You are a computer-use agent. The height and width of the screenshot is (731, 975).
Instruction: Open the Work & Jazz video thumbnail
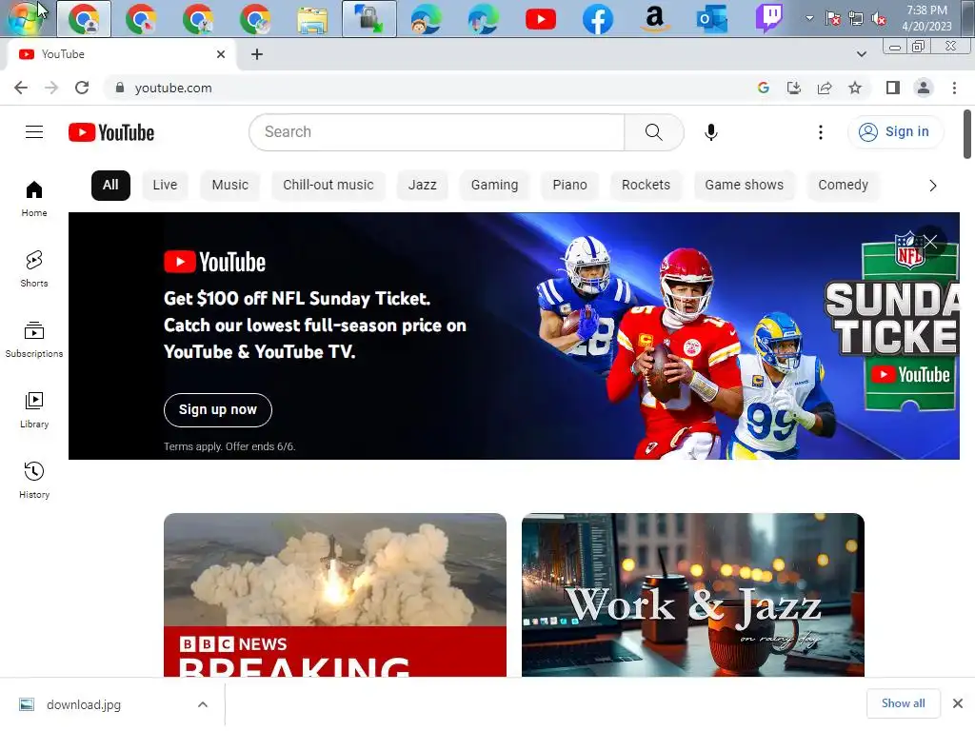pos(693,595)
